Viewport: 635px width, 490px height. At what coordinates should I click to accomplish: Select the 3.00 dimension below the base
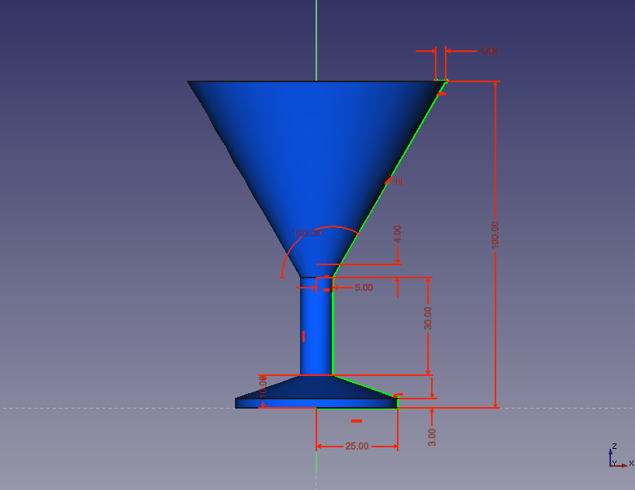coord(433,437)
